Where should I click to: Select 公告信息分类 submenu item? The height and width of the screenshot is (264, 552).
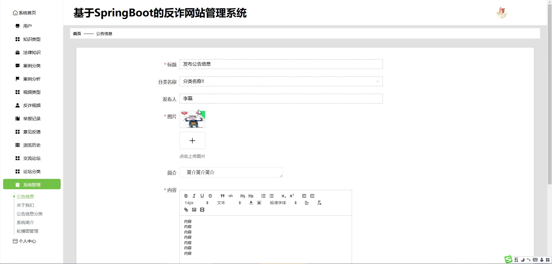tap(30, 214)
